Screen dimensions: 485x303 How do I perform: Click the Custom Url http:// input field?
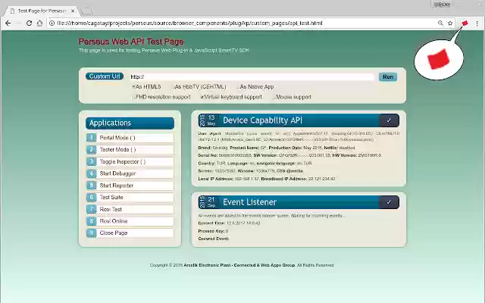[252, 77]
